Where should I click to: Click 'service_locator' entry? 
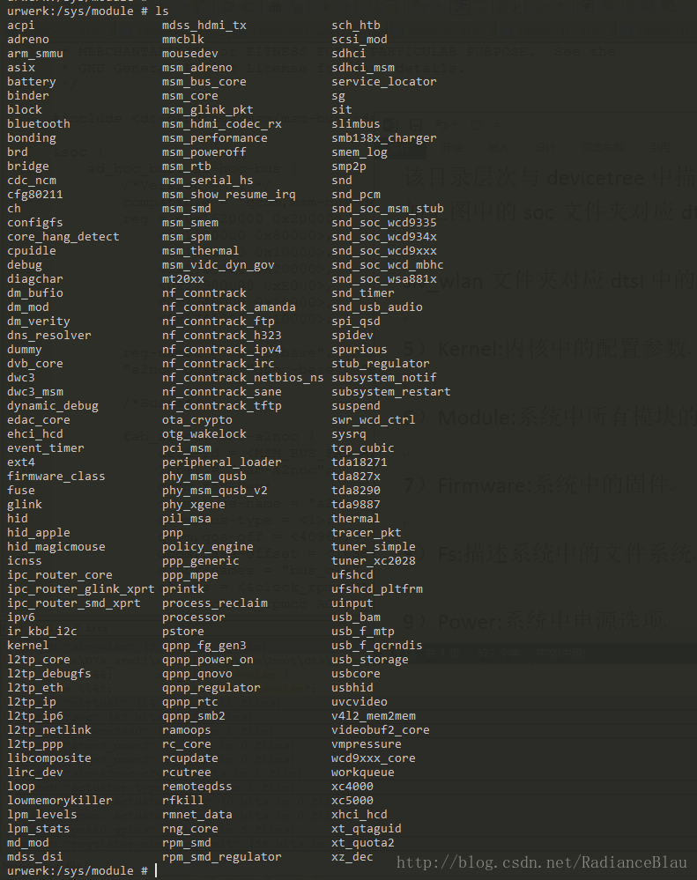pos(384,81)
